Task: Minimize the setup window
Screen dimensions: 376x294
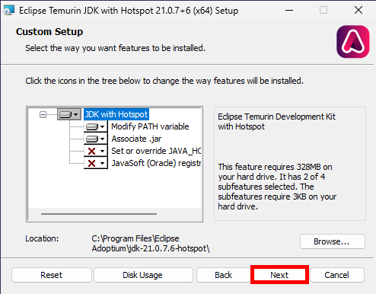Action: pos(289,11)
